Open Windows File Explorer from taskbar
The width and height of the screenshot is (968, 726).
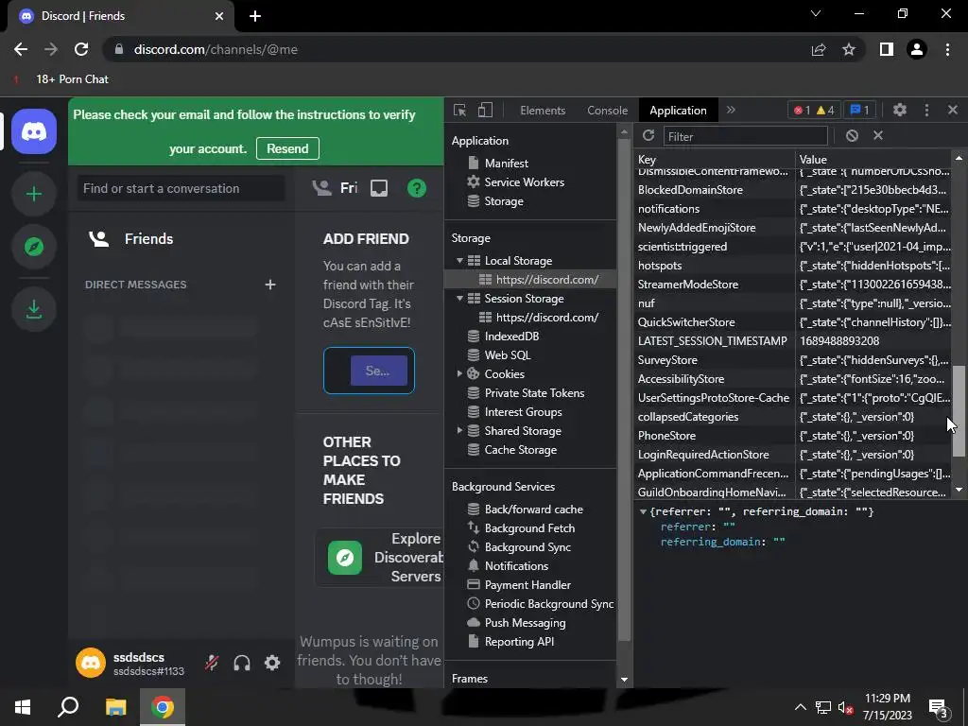[116, 707]
